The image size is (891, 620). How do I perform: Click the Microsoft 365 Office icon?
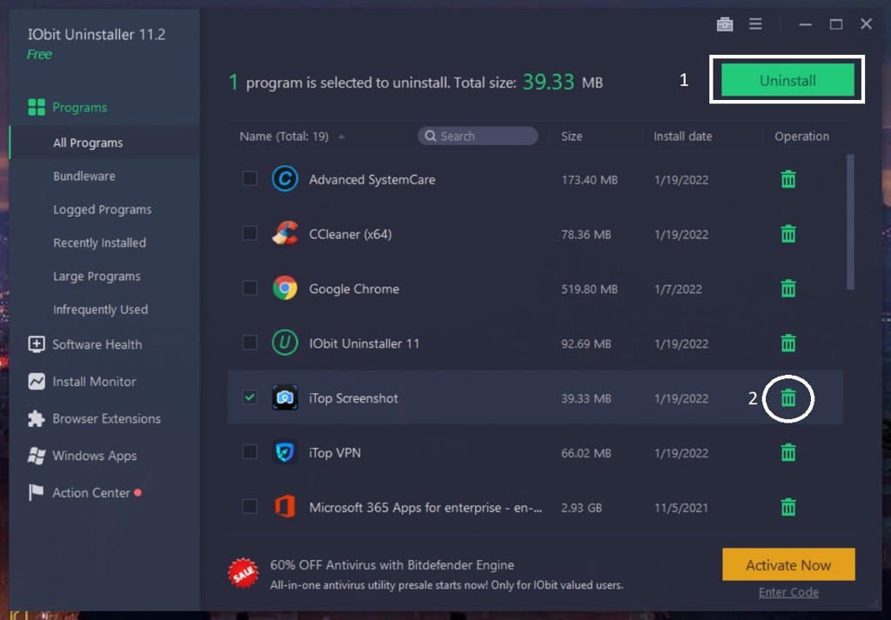click(x=285, y=506)
